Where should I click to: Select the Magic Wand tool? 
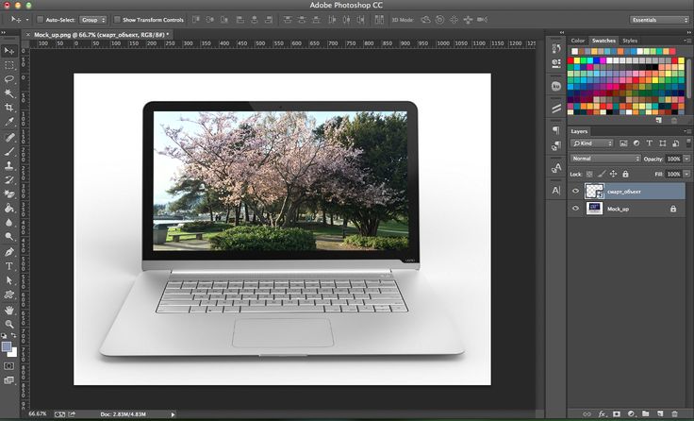(x=8, y=93)
